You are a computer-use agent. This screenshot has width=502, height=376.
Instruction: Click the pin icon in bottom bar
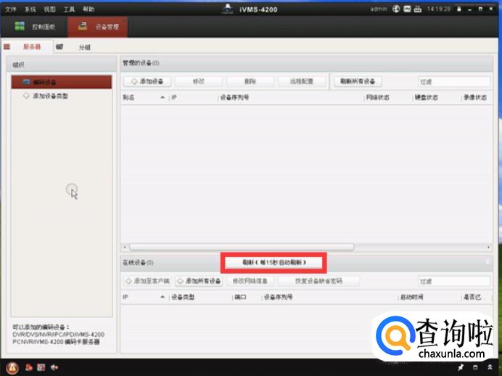coord(461,367)
